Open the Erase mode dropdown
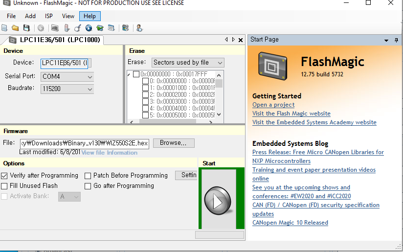The width and height of the screenshot is (403, 252). [220, 63]
